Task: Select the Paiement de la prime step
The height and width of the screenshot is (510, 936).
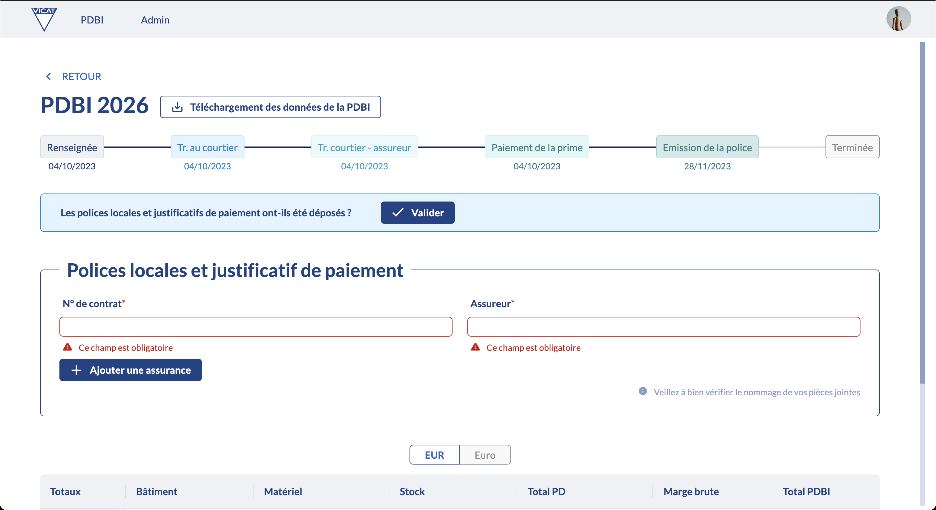Action: 537,147
